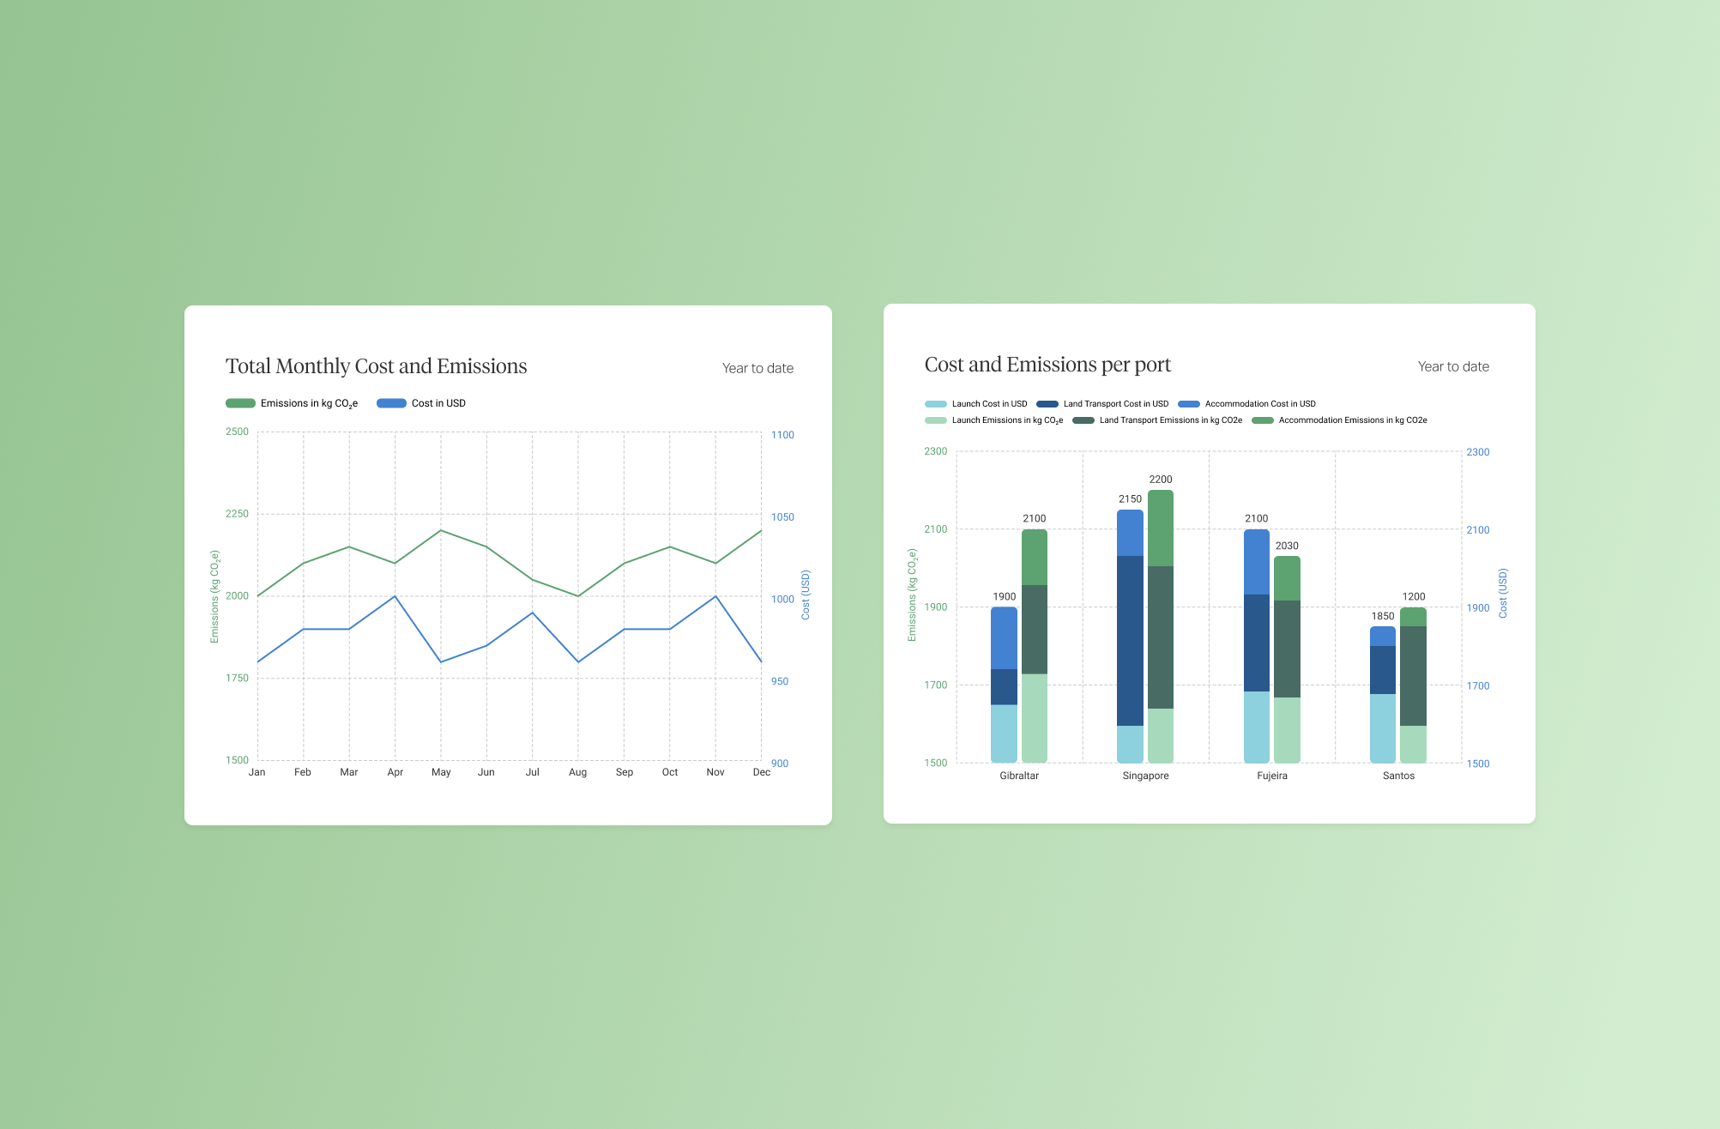Click the Singapore emissions bar labeled 2200
The height and width of the screenshot is (1129, 1720).
[x=1161, y=626]
